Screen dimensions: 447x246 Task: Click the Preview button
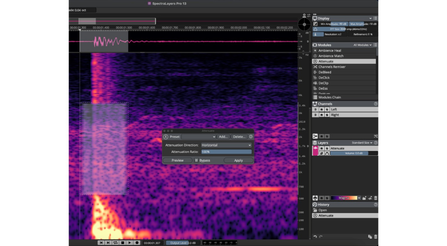pos(178,160)
